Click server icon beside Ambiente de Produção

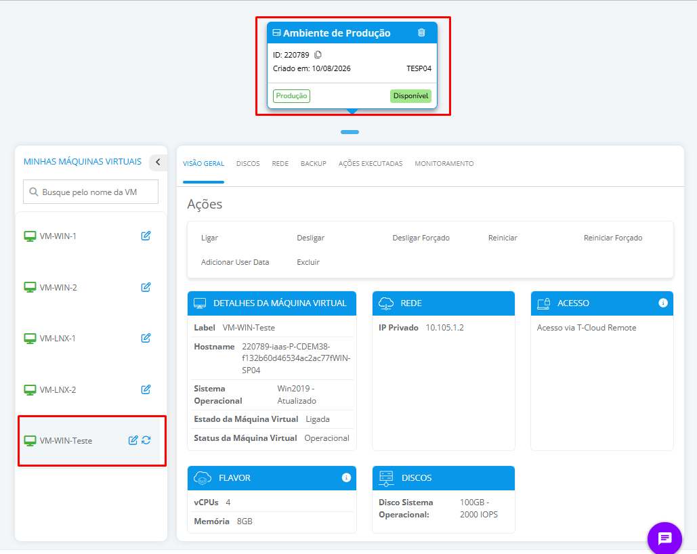pyautogui.click(x=276, y=33)
